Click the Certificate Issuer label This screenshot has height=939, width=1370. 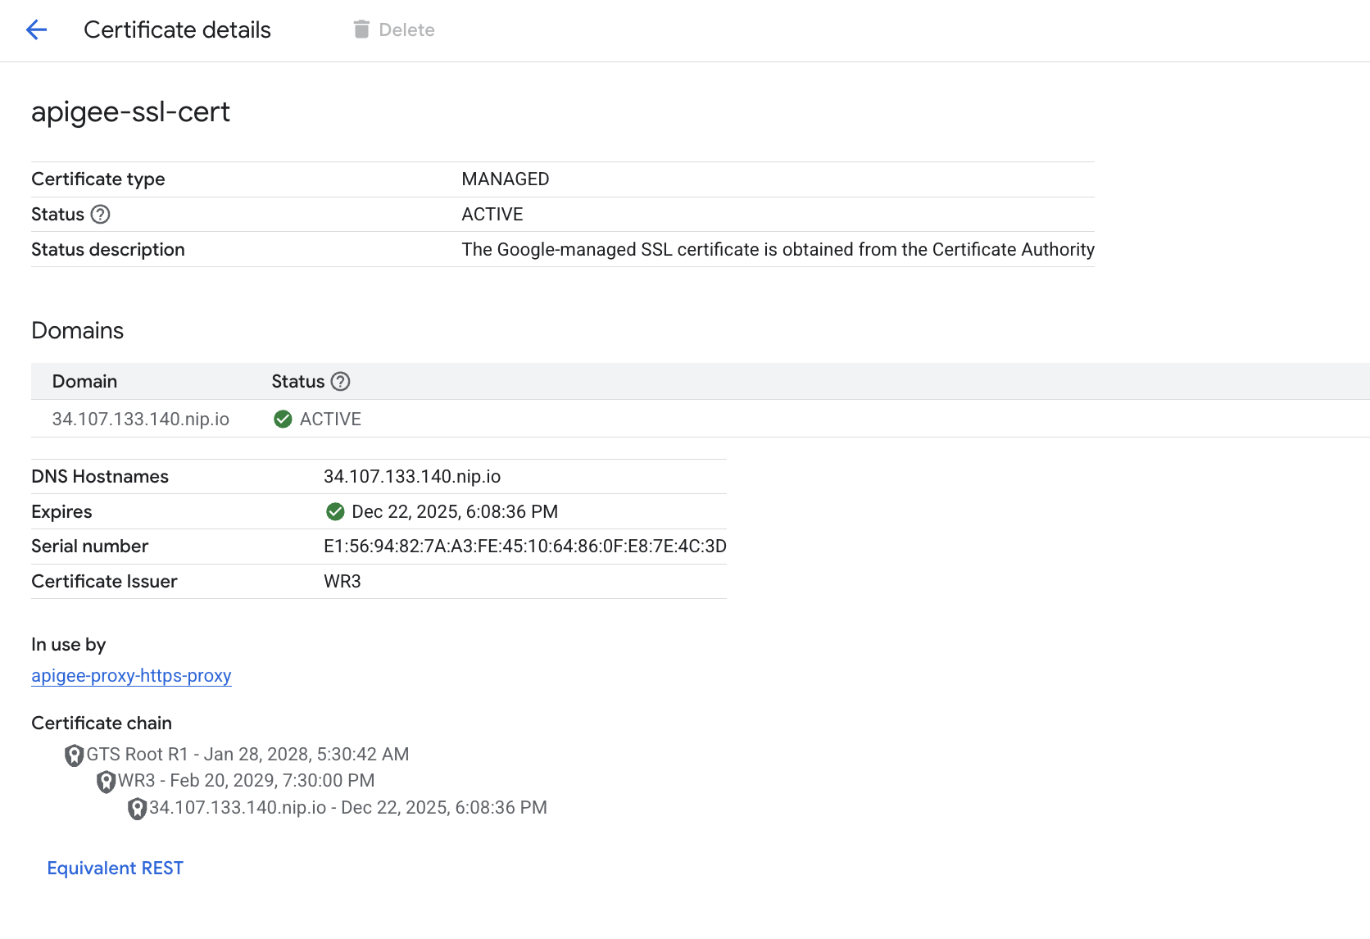point(104,582)
